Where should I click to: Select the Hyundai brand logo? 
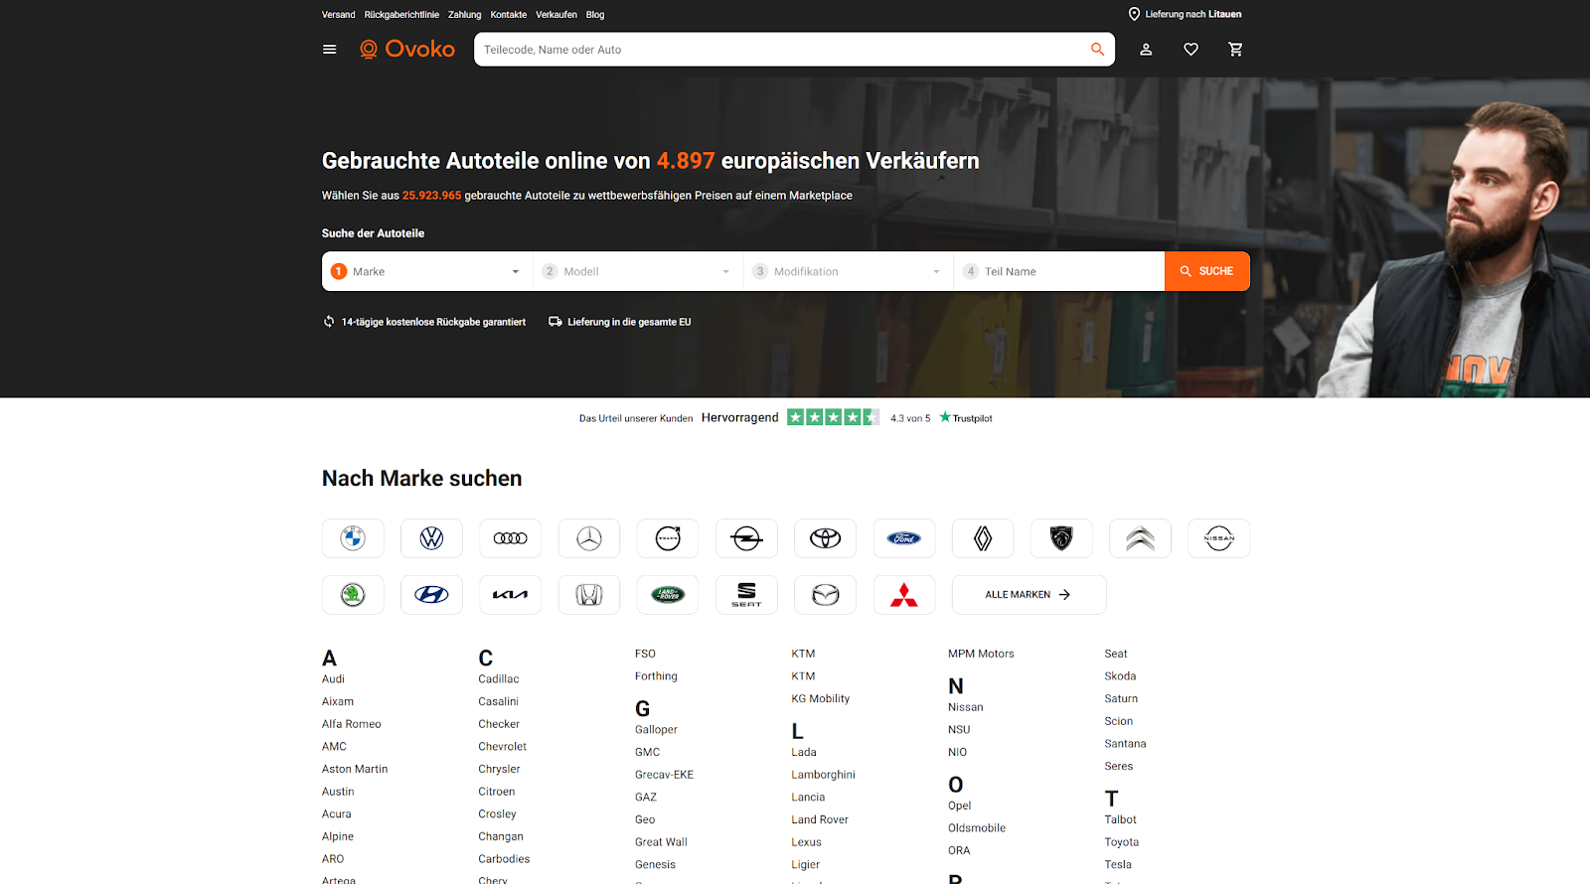coord(431,595)
